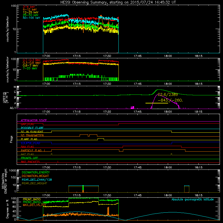Click the yellow FRONT_RATIO legend label
Screen dimensions: 223x223
pyautogui.click(x=32, y=199)
